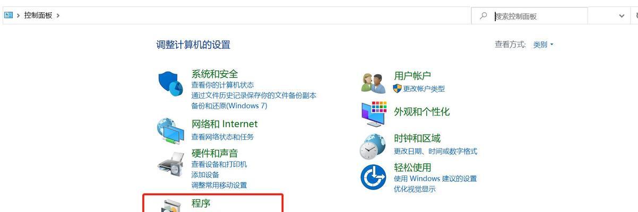
Task: Open the 程序 category heading
Action: pyautogui.click(x=201, y=203)
